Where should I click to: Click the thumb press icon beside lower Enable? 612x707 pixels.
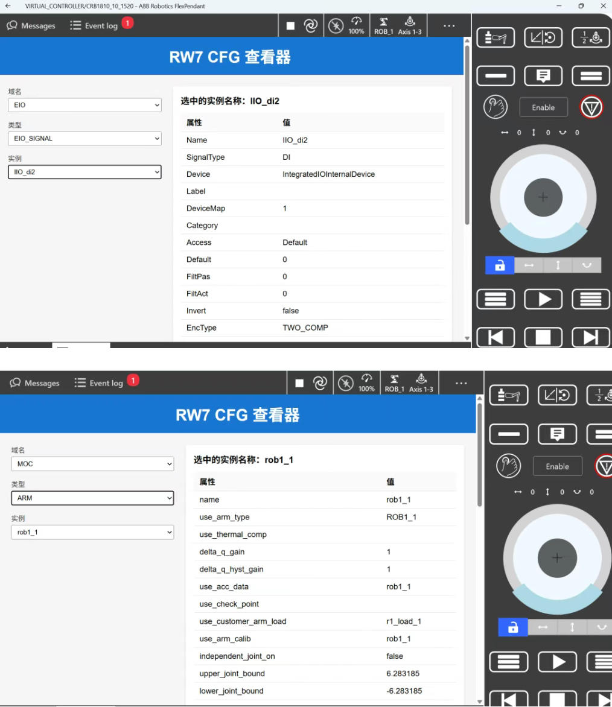pyautogui.click(x=508, y=466)
